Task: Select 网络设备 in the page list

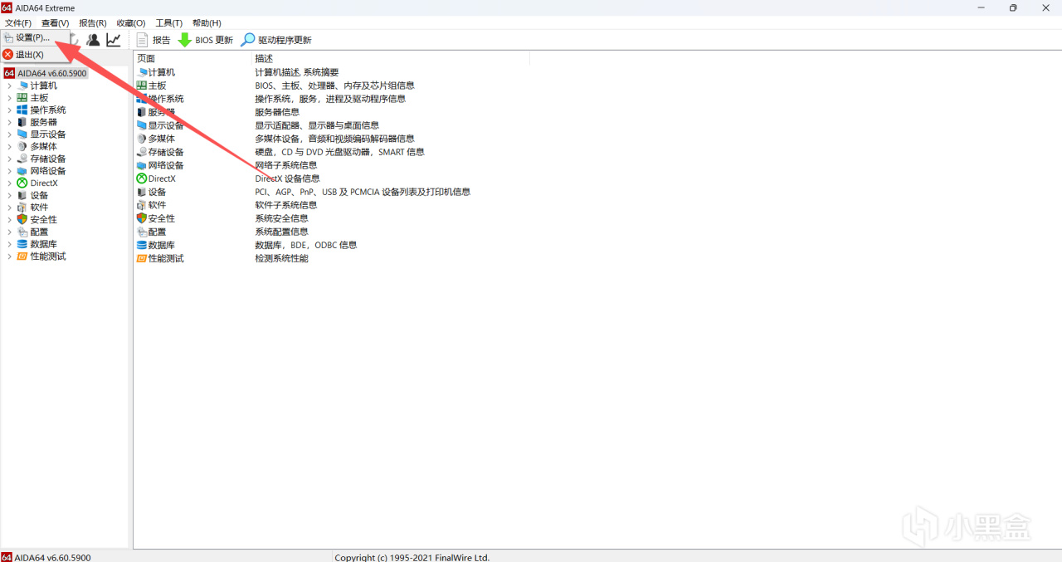Action: point(166,165)
